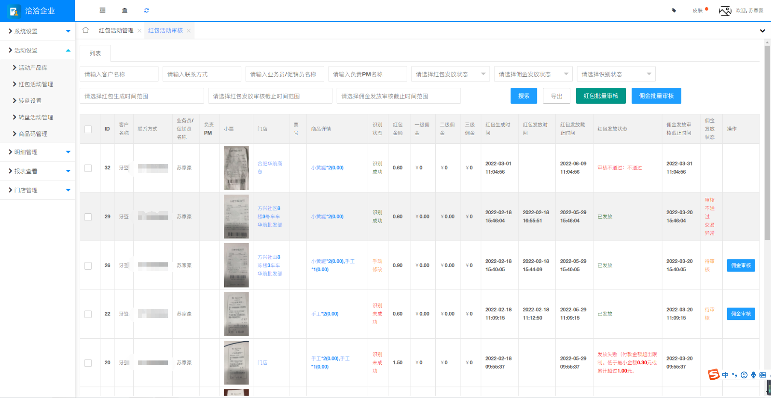Image resolution: width=771 pixels, height=398 pixels.
Task: Go to home tab icon
Action: click(x=85, y=30)
